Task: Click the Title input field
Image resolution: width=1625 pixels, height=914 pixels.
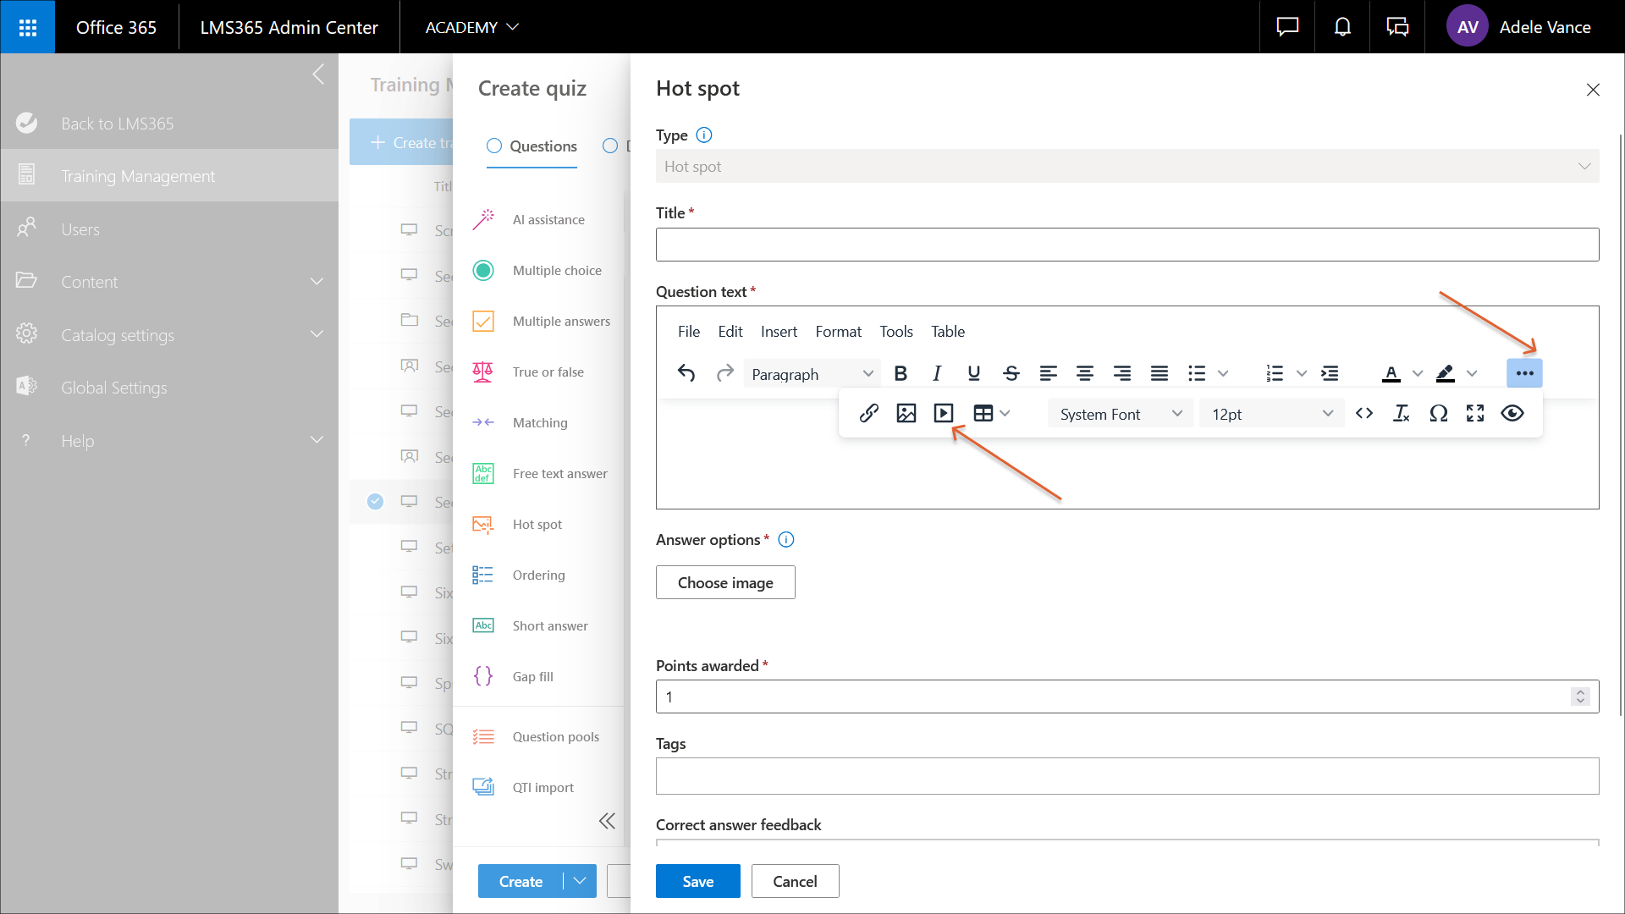Action: click(1126, 245)
